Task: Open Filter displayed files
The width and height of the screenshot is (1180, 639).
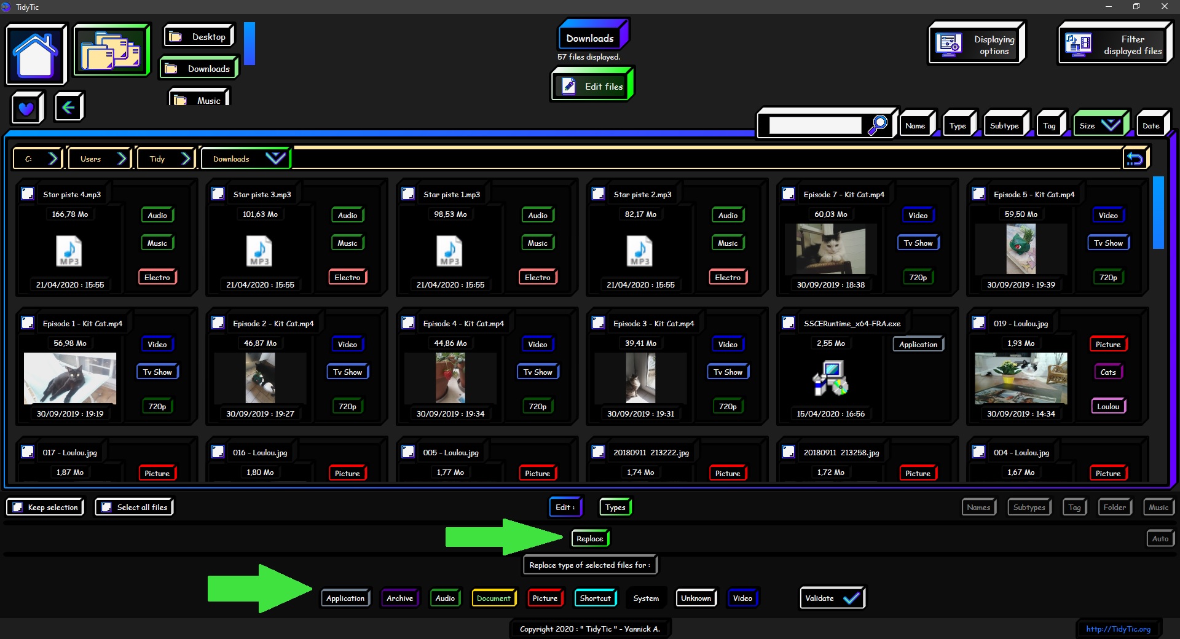Action: pyautogui.click(x=1115, y=44)
